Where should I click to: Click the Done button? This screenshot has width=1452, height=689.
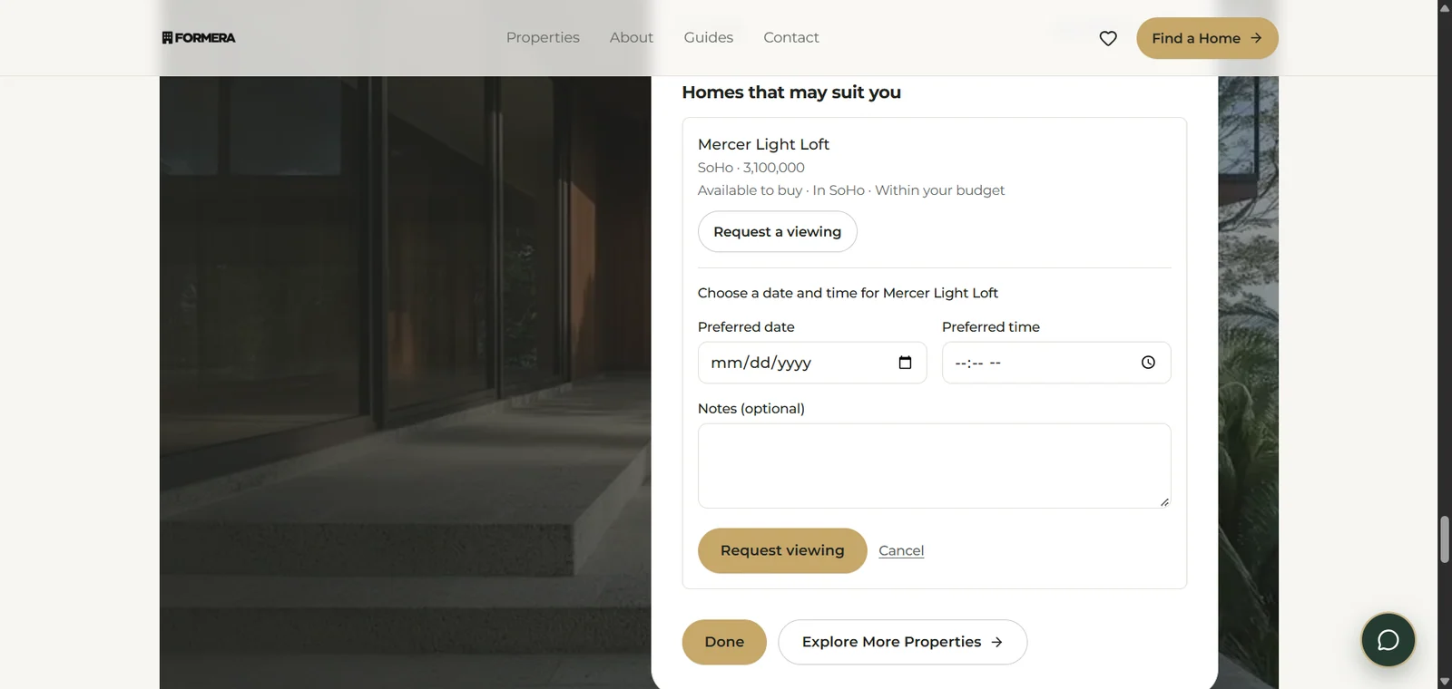(x=724, y=642)
